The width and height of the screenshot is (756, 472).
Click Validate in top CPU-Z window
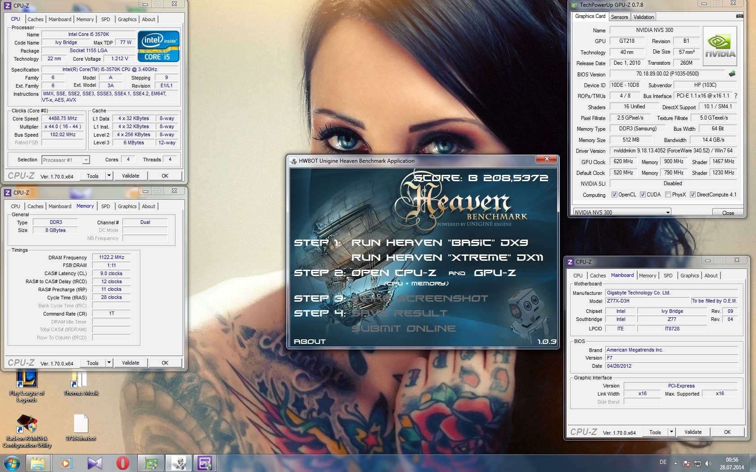[130, 176]
